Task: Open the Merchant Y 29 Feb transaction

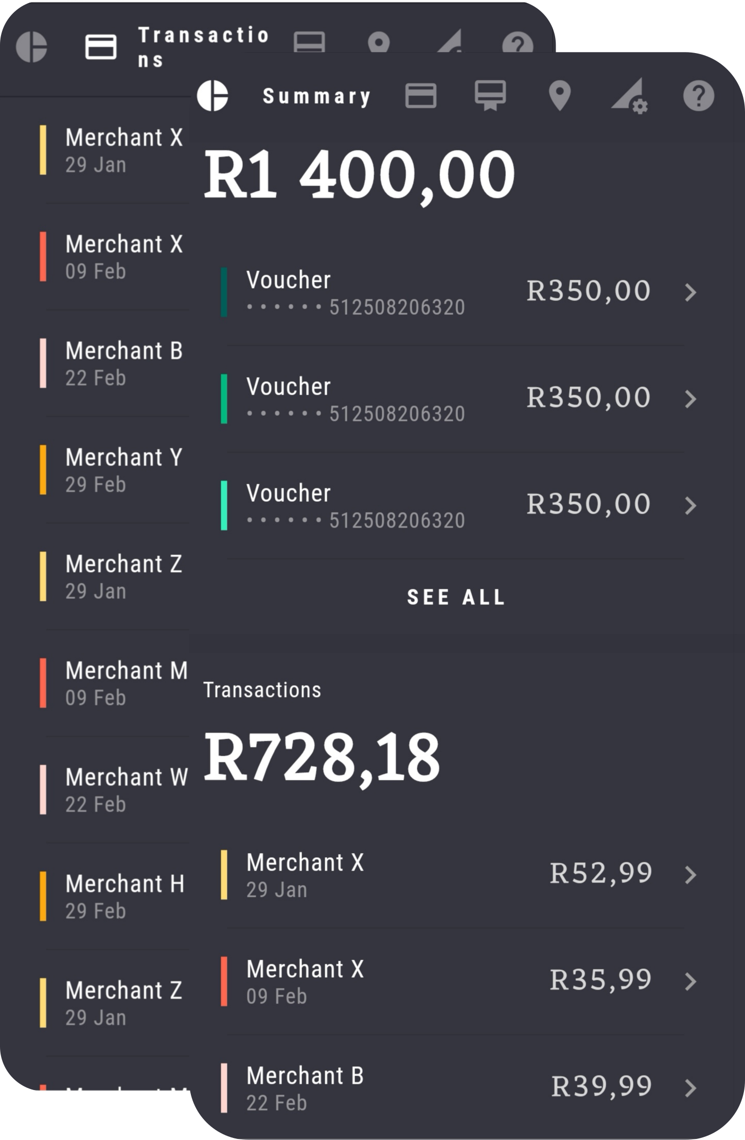Action: 123,470
